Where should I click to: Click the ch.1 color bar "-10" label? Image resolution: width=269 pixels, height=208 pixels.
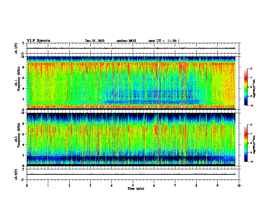click(x=251, y=106)
